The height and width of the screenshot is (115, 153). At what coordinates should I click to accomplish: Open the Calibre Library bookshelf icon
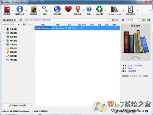point(114,9)
